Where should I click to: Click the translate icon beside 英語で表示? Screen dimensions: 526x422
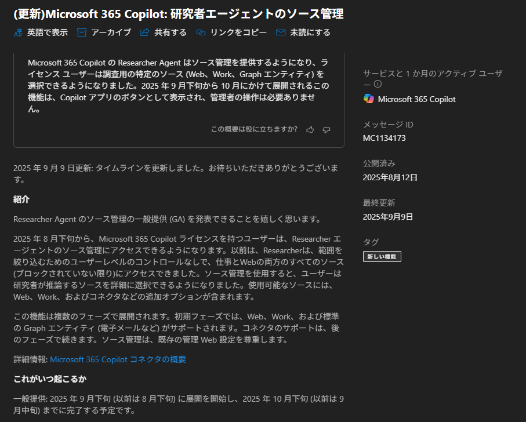(18, 33)
